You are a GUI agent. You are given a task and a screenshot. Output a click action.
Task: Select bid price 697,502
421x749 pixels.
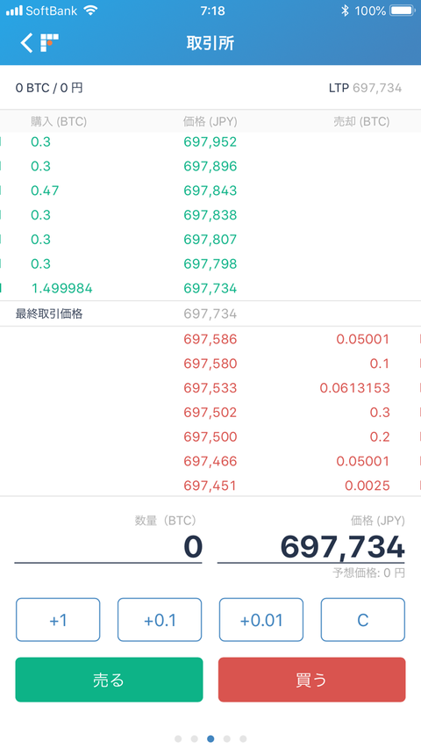tap(210, 412)
